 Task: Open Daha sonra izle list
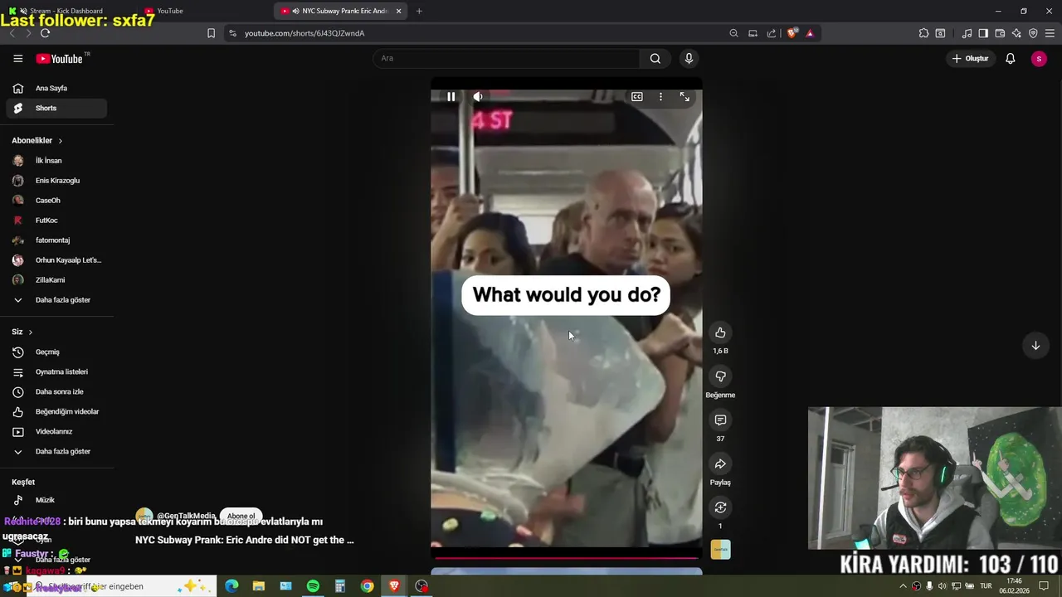56,391
